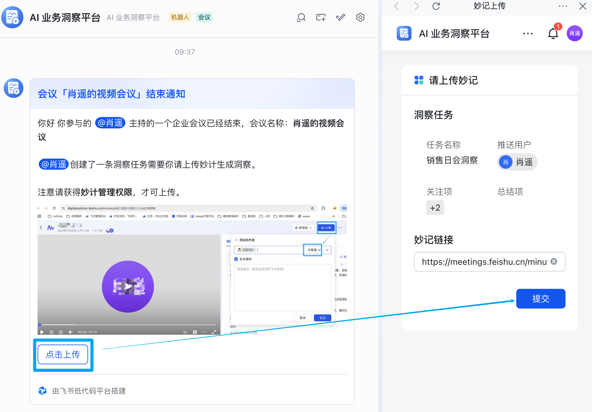Click the add-to-group window icon
Image resolution: width=592 pixels, height=412 pixels.
click(321, 18)
